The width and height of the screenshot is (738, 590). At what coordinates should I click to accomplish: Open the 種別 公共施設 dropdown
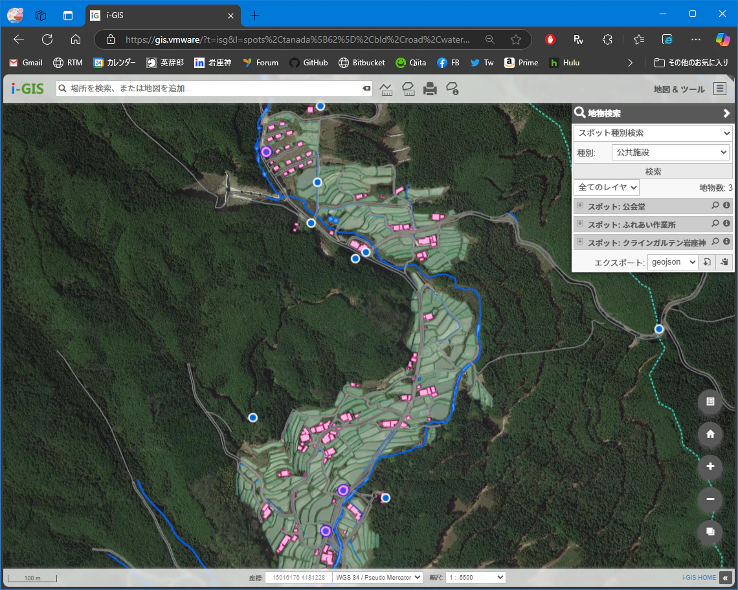[x=670, y=153]
